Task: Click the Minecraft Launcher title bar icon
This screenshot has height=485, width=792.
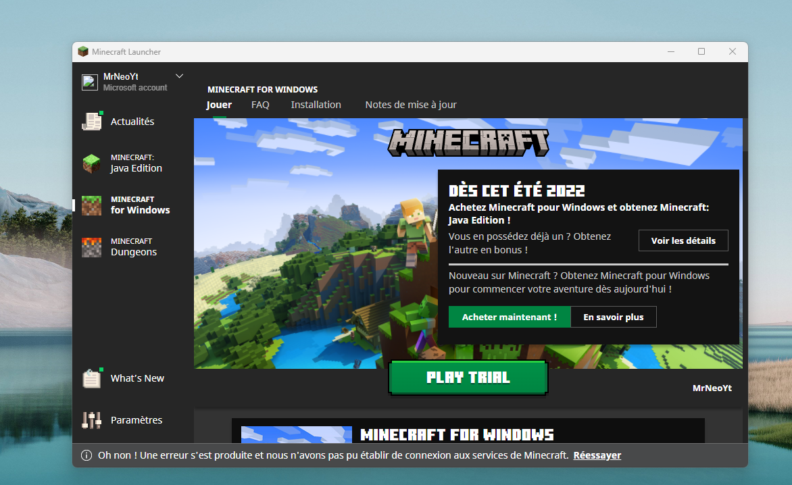Action: click(83, 51)
